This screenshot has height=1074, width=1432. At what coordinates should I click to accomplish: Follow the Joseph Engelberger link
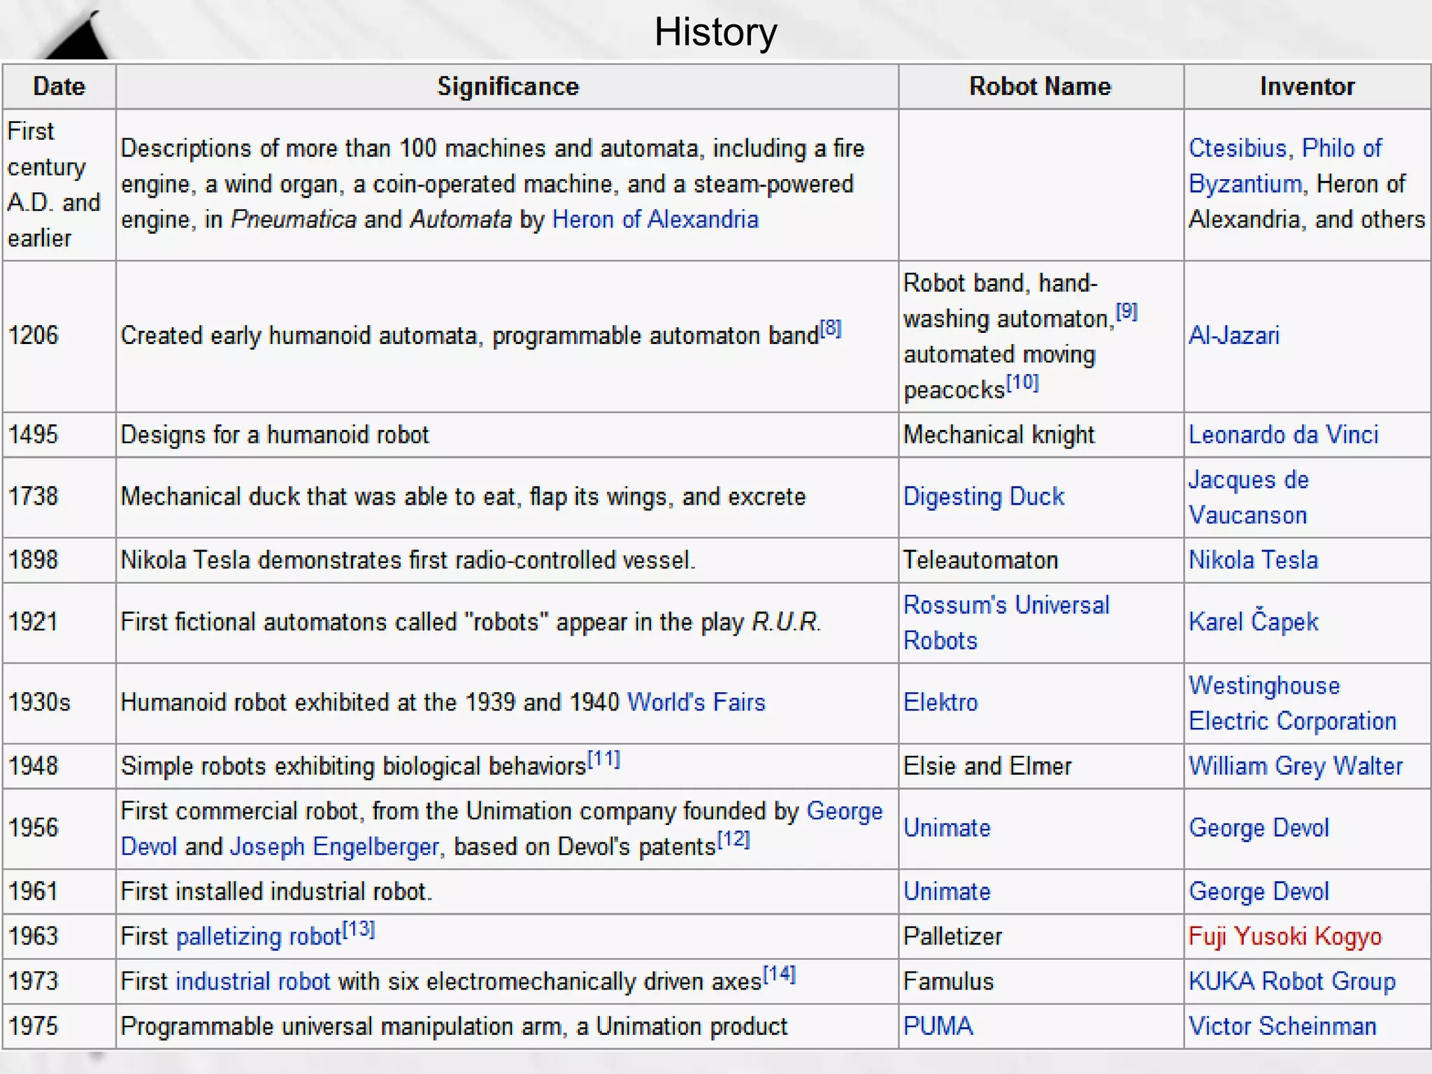tap(334, 847)
